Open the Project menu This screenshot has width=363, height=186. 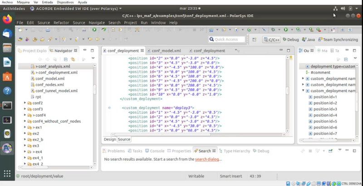point(131,23)
